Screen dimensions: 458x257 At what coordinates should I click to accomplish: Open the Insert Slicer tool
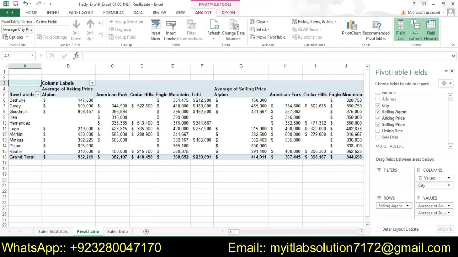[x=155, y=30]
